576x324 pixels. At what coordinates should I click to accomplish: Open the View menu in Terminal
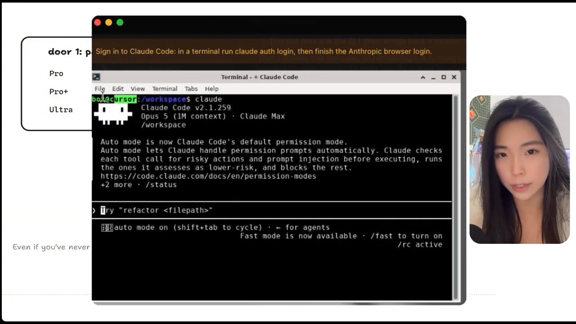[x=138, y=89]
